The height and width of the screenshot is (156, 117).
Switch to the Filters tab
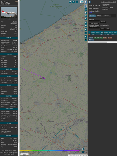pyautogui.click(x=99, y=16)
